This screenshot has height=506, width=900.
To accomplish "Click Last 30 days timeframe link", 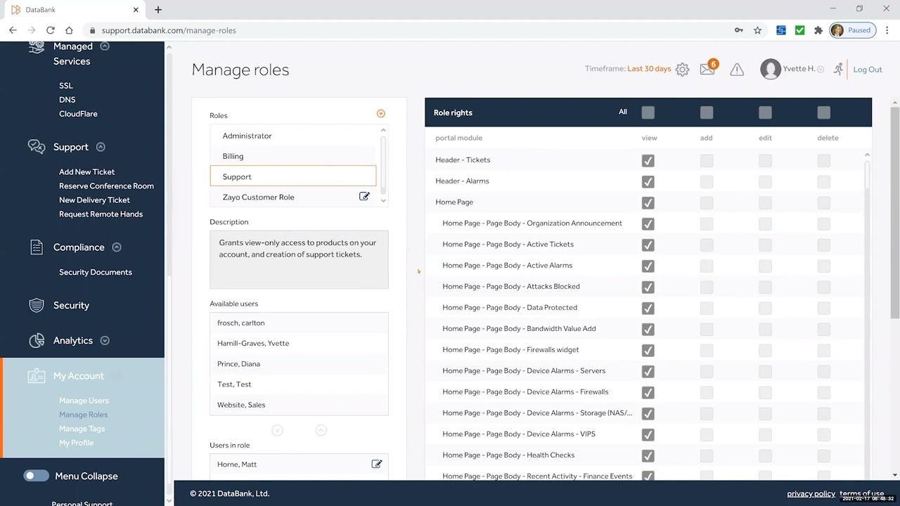I will pyautogui.click(x=649, y=69).
